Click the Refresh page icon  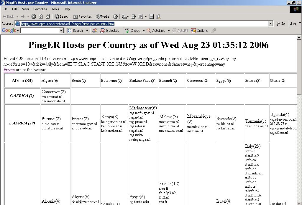[x=40, y=16]
